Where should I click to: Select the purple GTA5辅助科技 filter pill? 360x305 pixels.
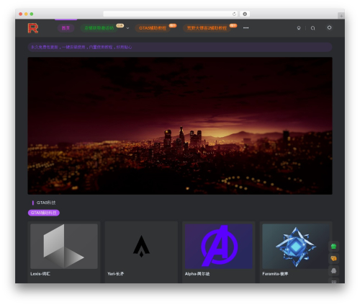pyautogui.click(x=44, y=213)
